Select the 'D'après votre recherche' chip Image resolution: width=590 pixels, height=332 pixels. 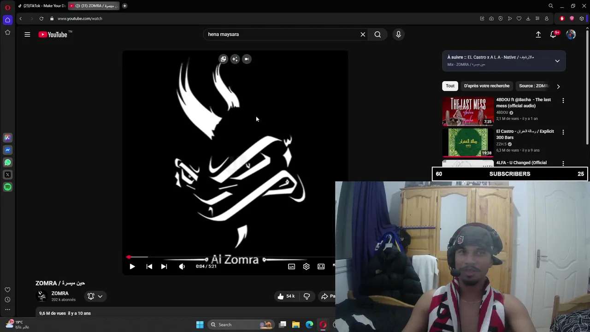click(487, 86)
